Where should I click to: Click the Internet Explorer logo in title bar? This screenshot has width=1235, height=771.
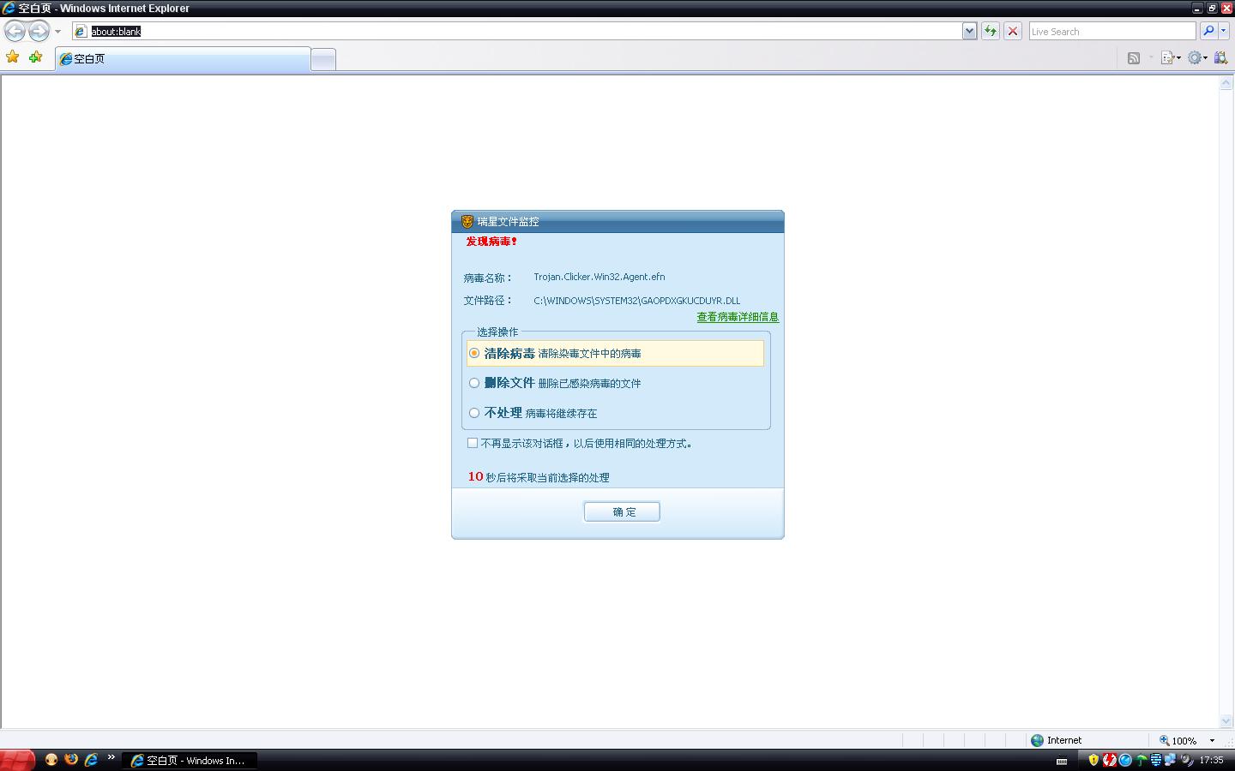pyautogui.click(x=9, y=9)
